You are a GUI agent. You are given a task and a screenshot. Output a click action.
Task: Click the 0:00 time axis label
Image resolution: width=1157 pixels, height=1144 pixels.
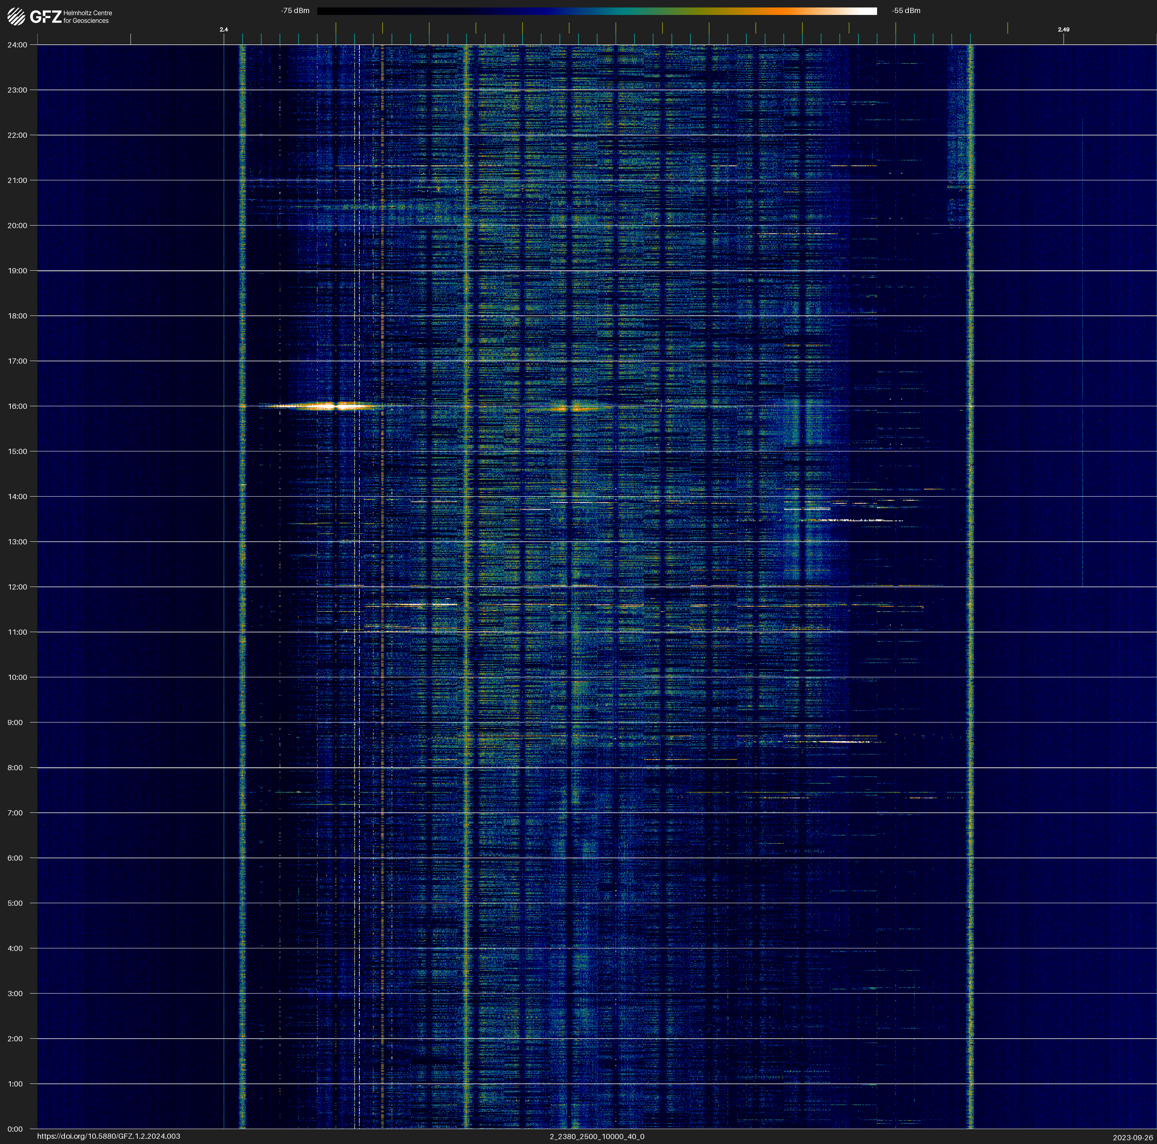point(15,1129)
